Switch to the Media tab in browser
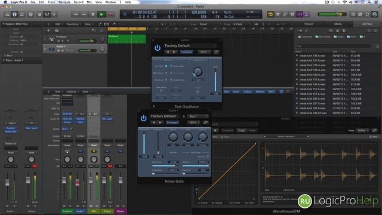Screen dimensions: 382x215 (338, 24)
